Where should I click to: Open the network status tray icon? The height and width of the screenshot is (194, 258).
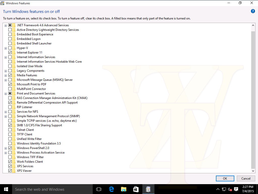pos(224,189)
